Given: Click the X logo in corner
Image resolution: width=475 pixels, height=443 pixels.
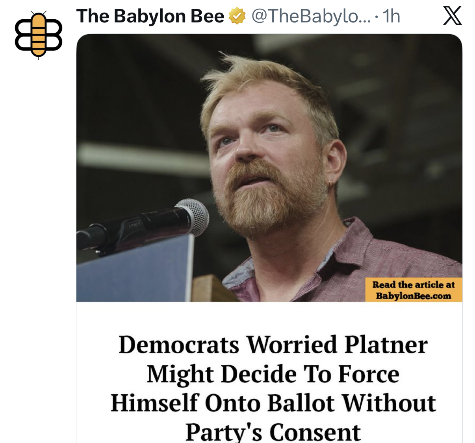Looking at the screenshot, I should [x=452, y=16].
